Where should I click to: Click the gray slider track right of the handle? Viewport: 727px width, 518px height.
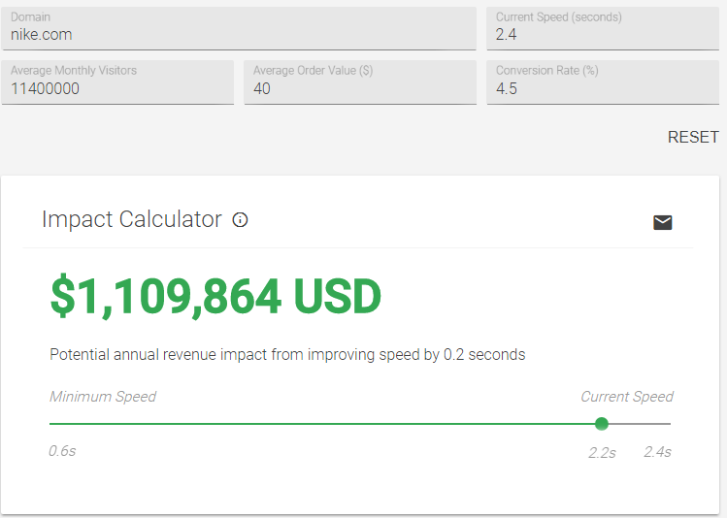(640, 424)
